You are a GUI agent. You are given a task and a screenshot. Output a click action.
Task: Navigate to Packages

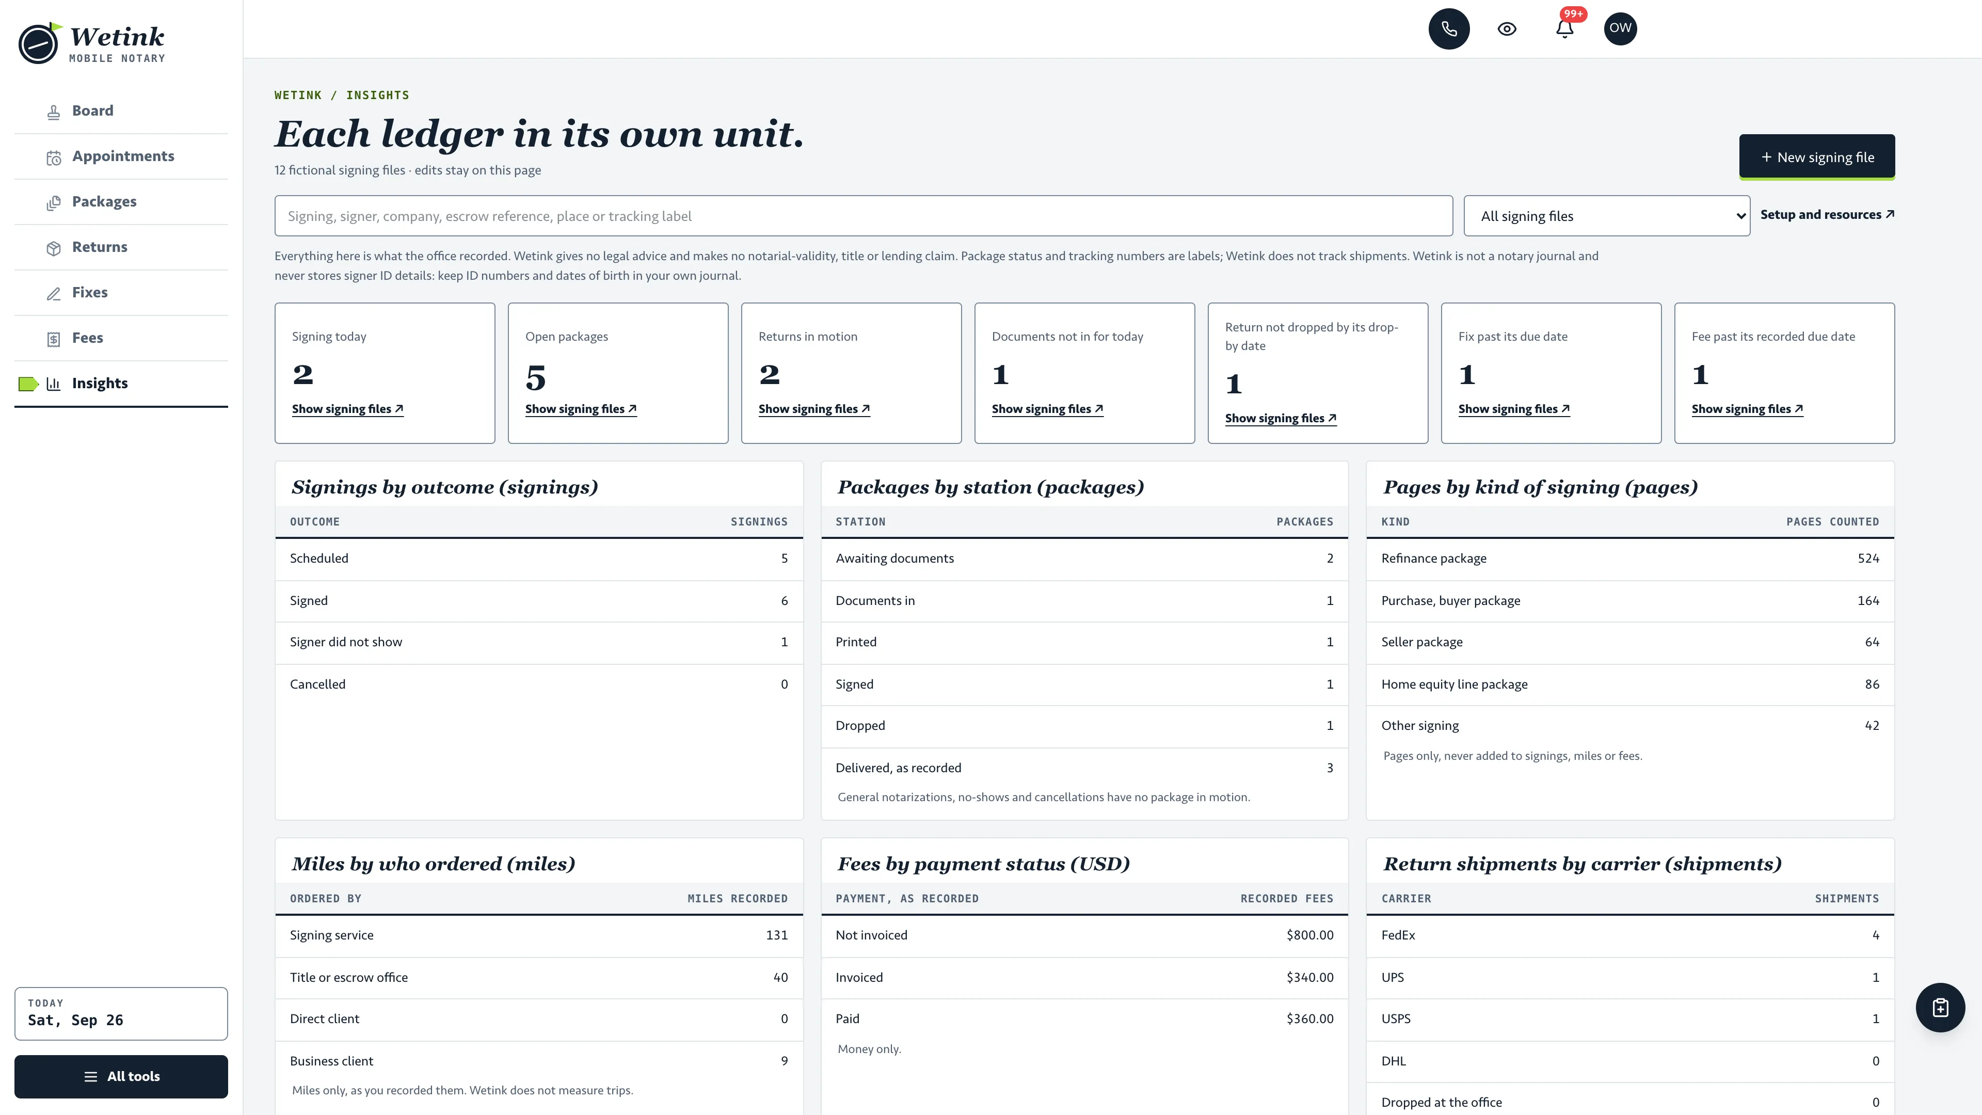pyautogui.click(x=121, y=202)
